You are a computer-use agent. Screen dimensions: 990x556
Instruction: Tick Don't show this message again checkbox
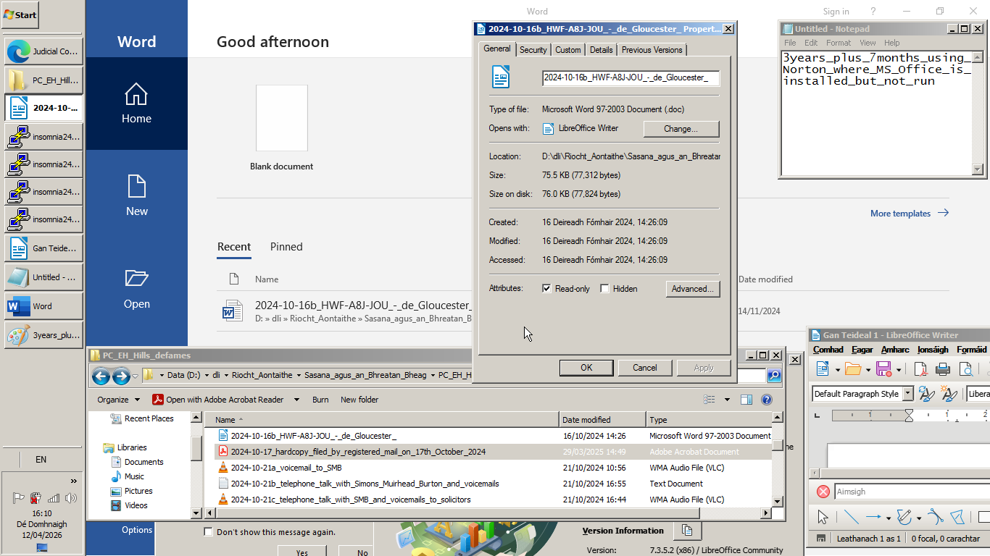pos(209,532)
